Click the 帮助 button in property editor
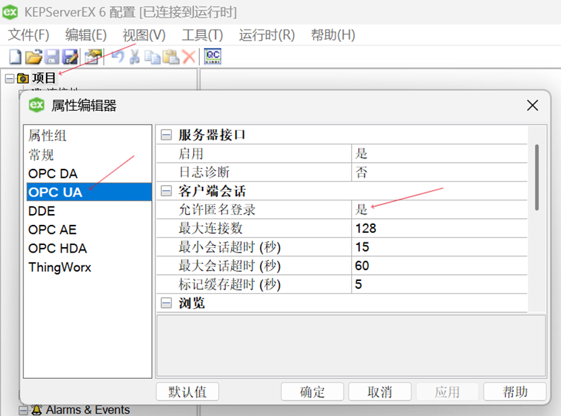Viewport: 561px width, 416px height. click(x=515, y=392)
